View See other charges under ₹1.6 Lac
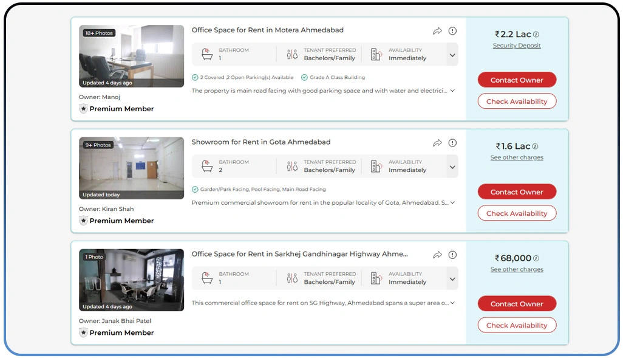The image size is (623, 358). coord(516,157)
